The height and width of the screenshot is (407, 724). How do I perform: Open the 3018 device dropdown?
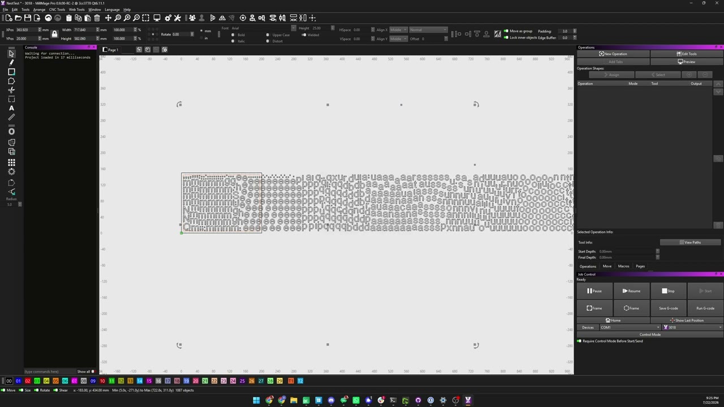[x=692, y=327]
